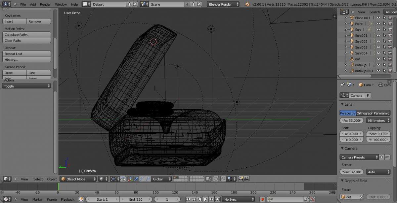Screen dimensions: 397x203
Task: Toggle renderability camera icon for Plane.003
Action: [x=390, y=18]
